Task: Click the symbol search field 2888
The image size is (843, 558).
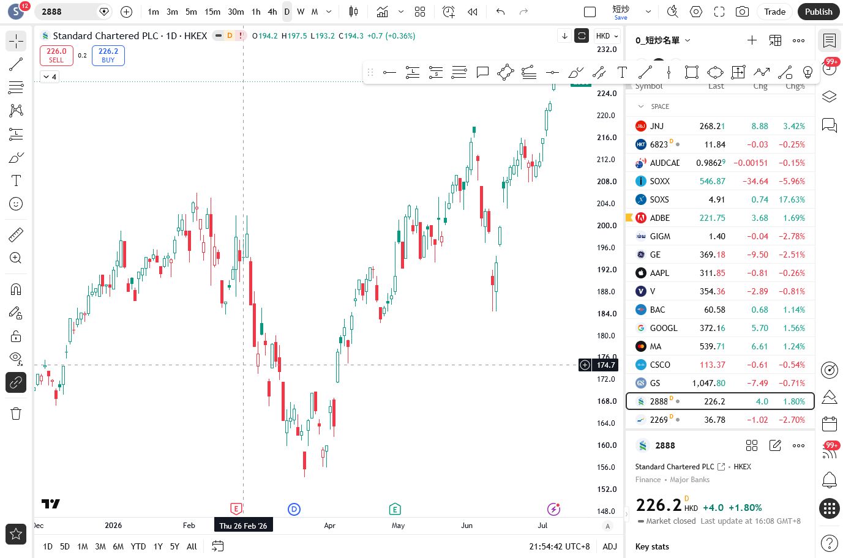Action: click(75, 12)
